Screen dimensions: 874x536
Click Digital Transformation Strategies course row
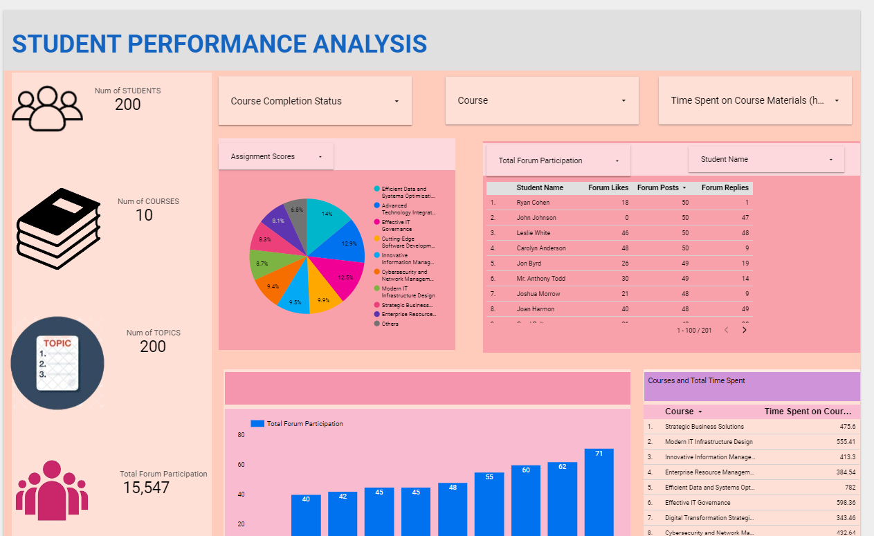pos(752,518)
